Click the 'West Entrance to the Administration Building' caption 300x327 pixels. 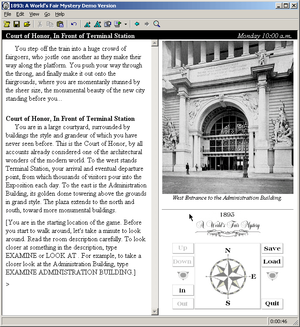coord(227,198)
